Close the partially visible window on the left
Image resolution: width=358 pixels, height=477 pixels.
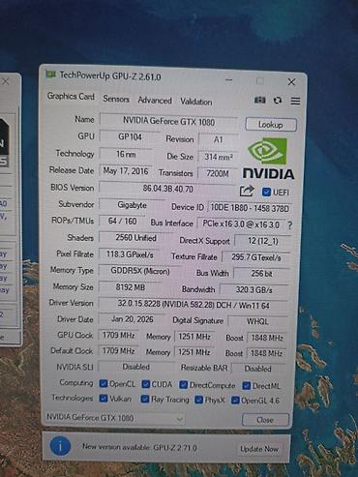(6, 81)
